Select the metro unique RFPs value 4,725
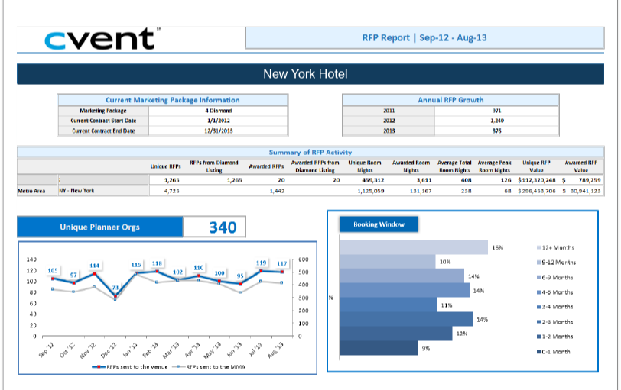 (x=171, y=191)
